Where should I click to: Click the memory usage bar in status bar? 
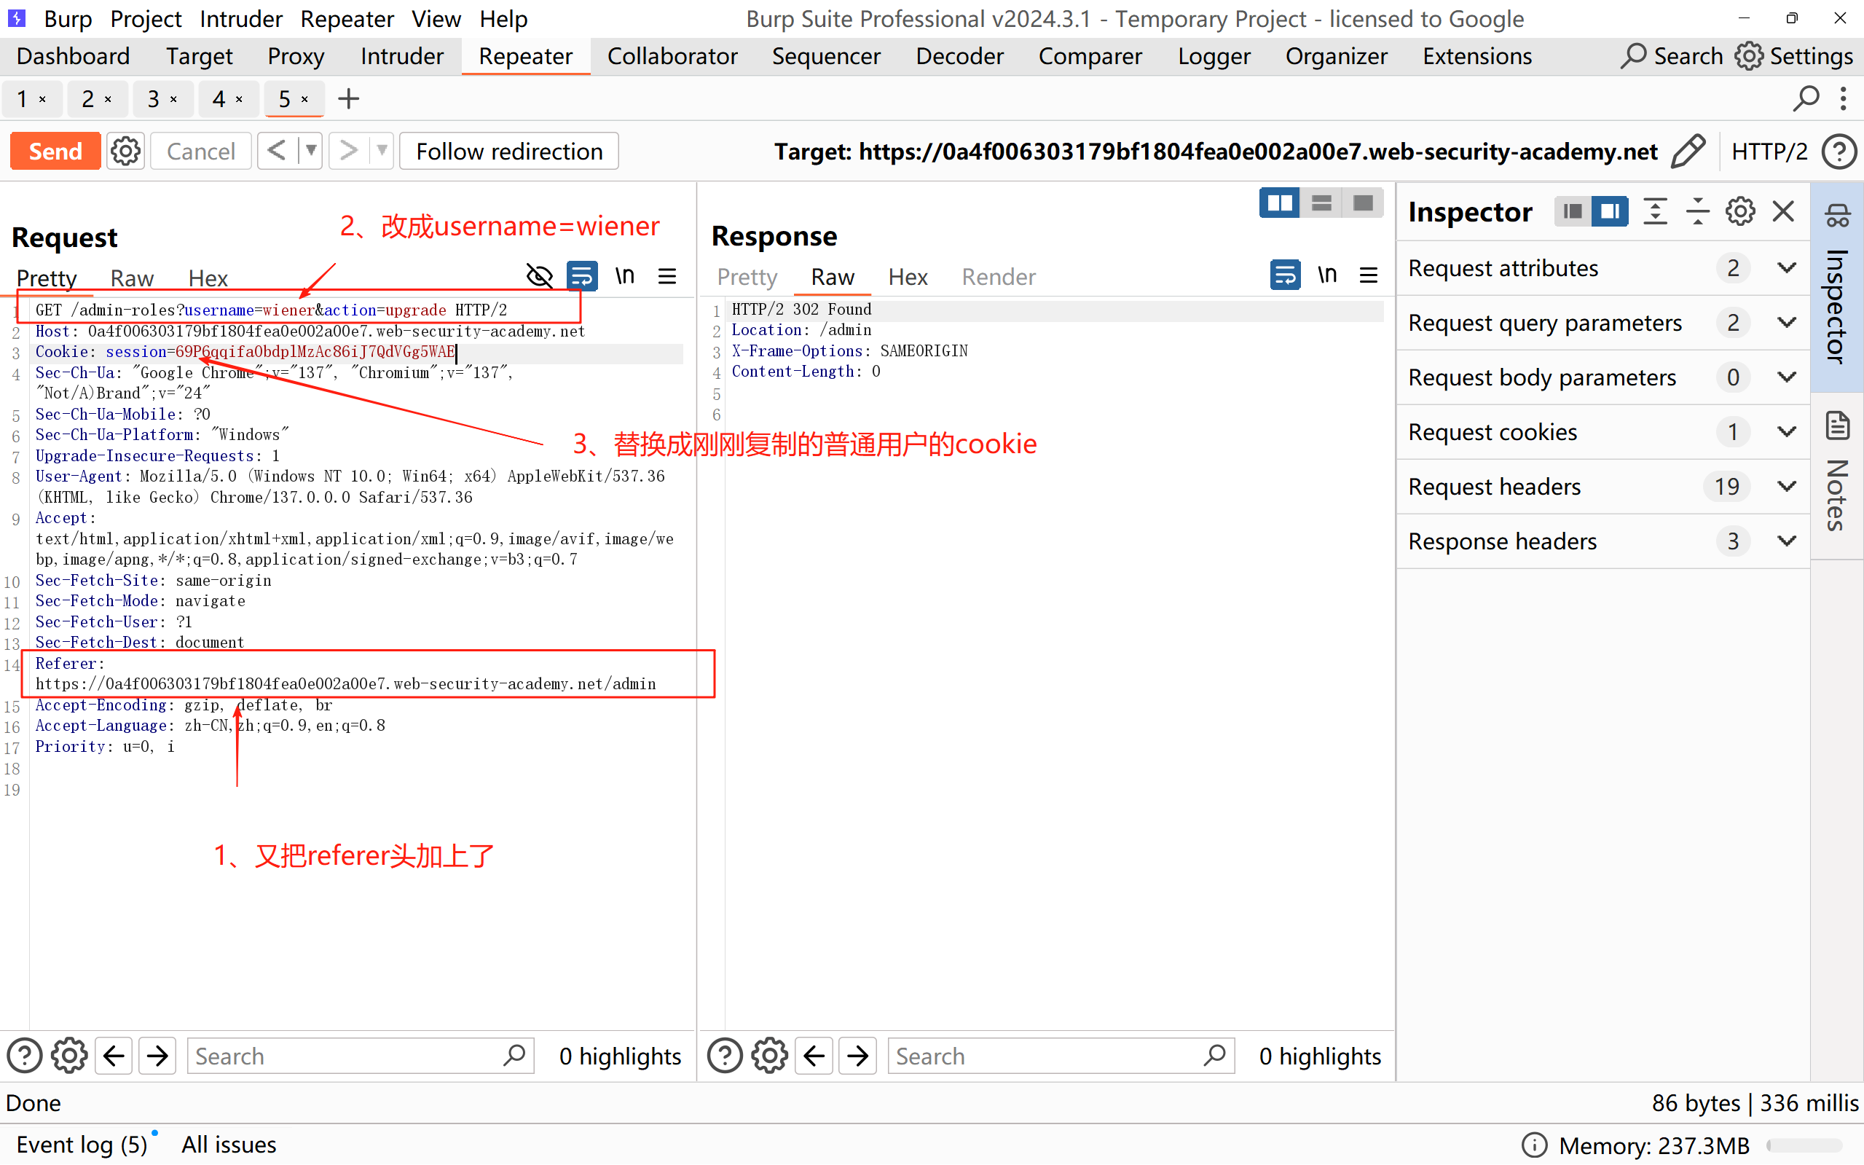(x=1804, y=1146)
